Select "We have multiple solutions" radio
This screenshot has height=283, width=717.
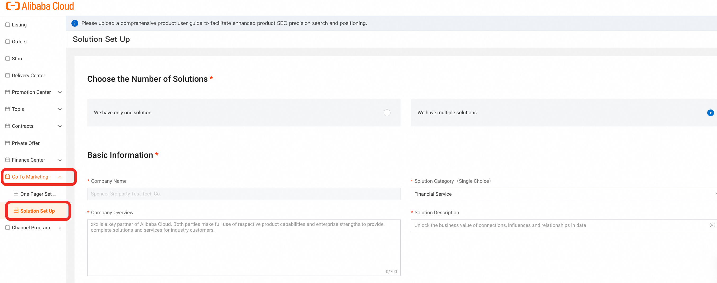[710, 113]
